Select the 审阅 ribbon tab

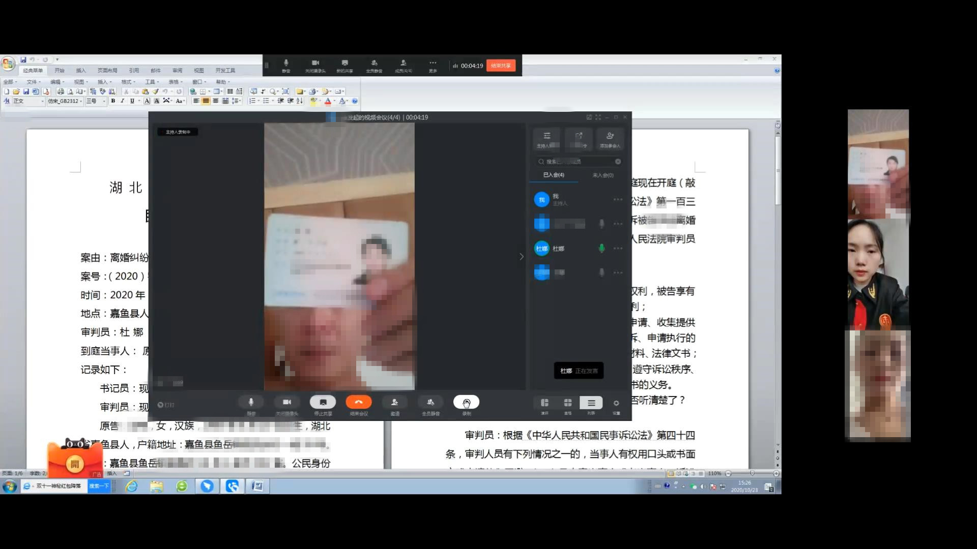point(177,71)
